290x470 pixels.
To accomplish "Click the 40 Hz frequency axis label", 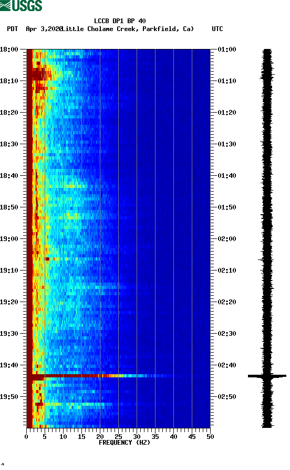I will [x=173, y=437].
